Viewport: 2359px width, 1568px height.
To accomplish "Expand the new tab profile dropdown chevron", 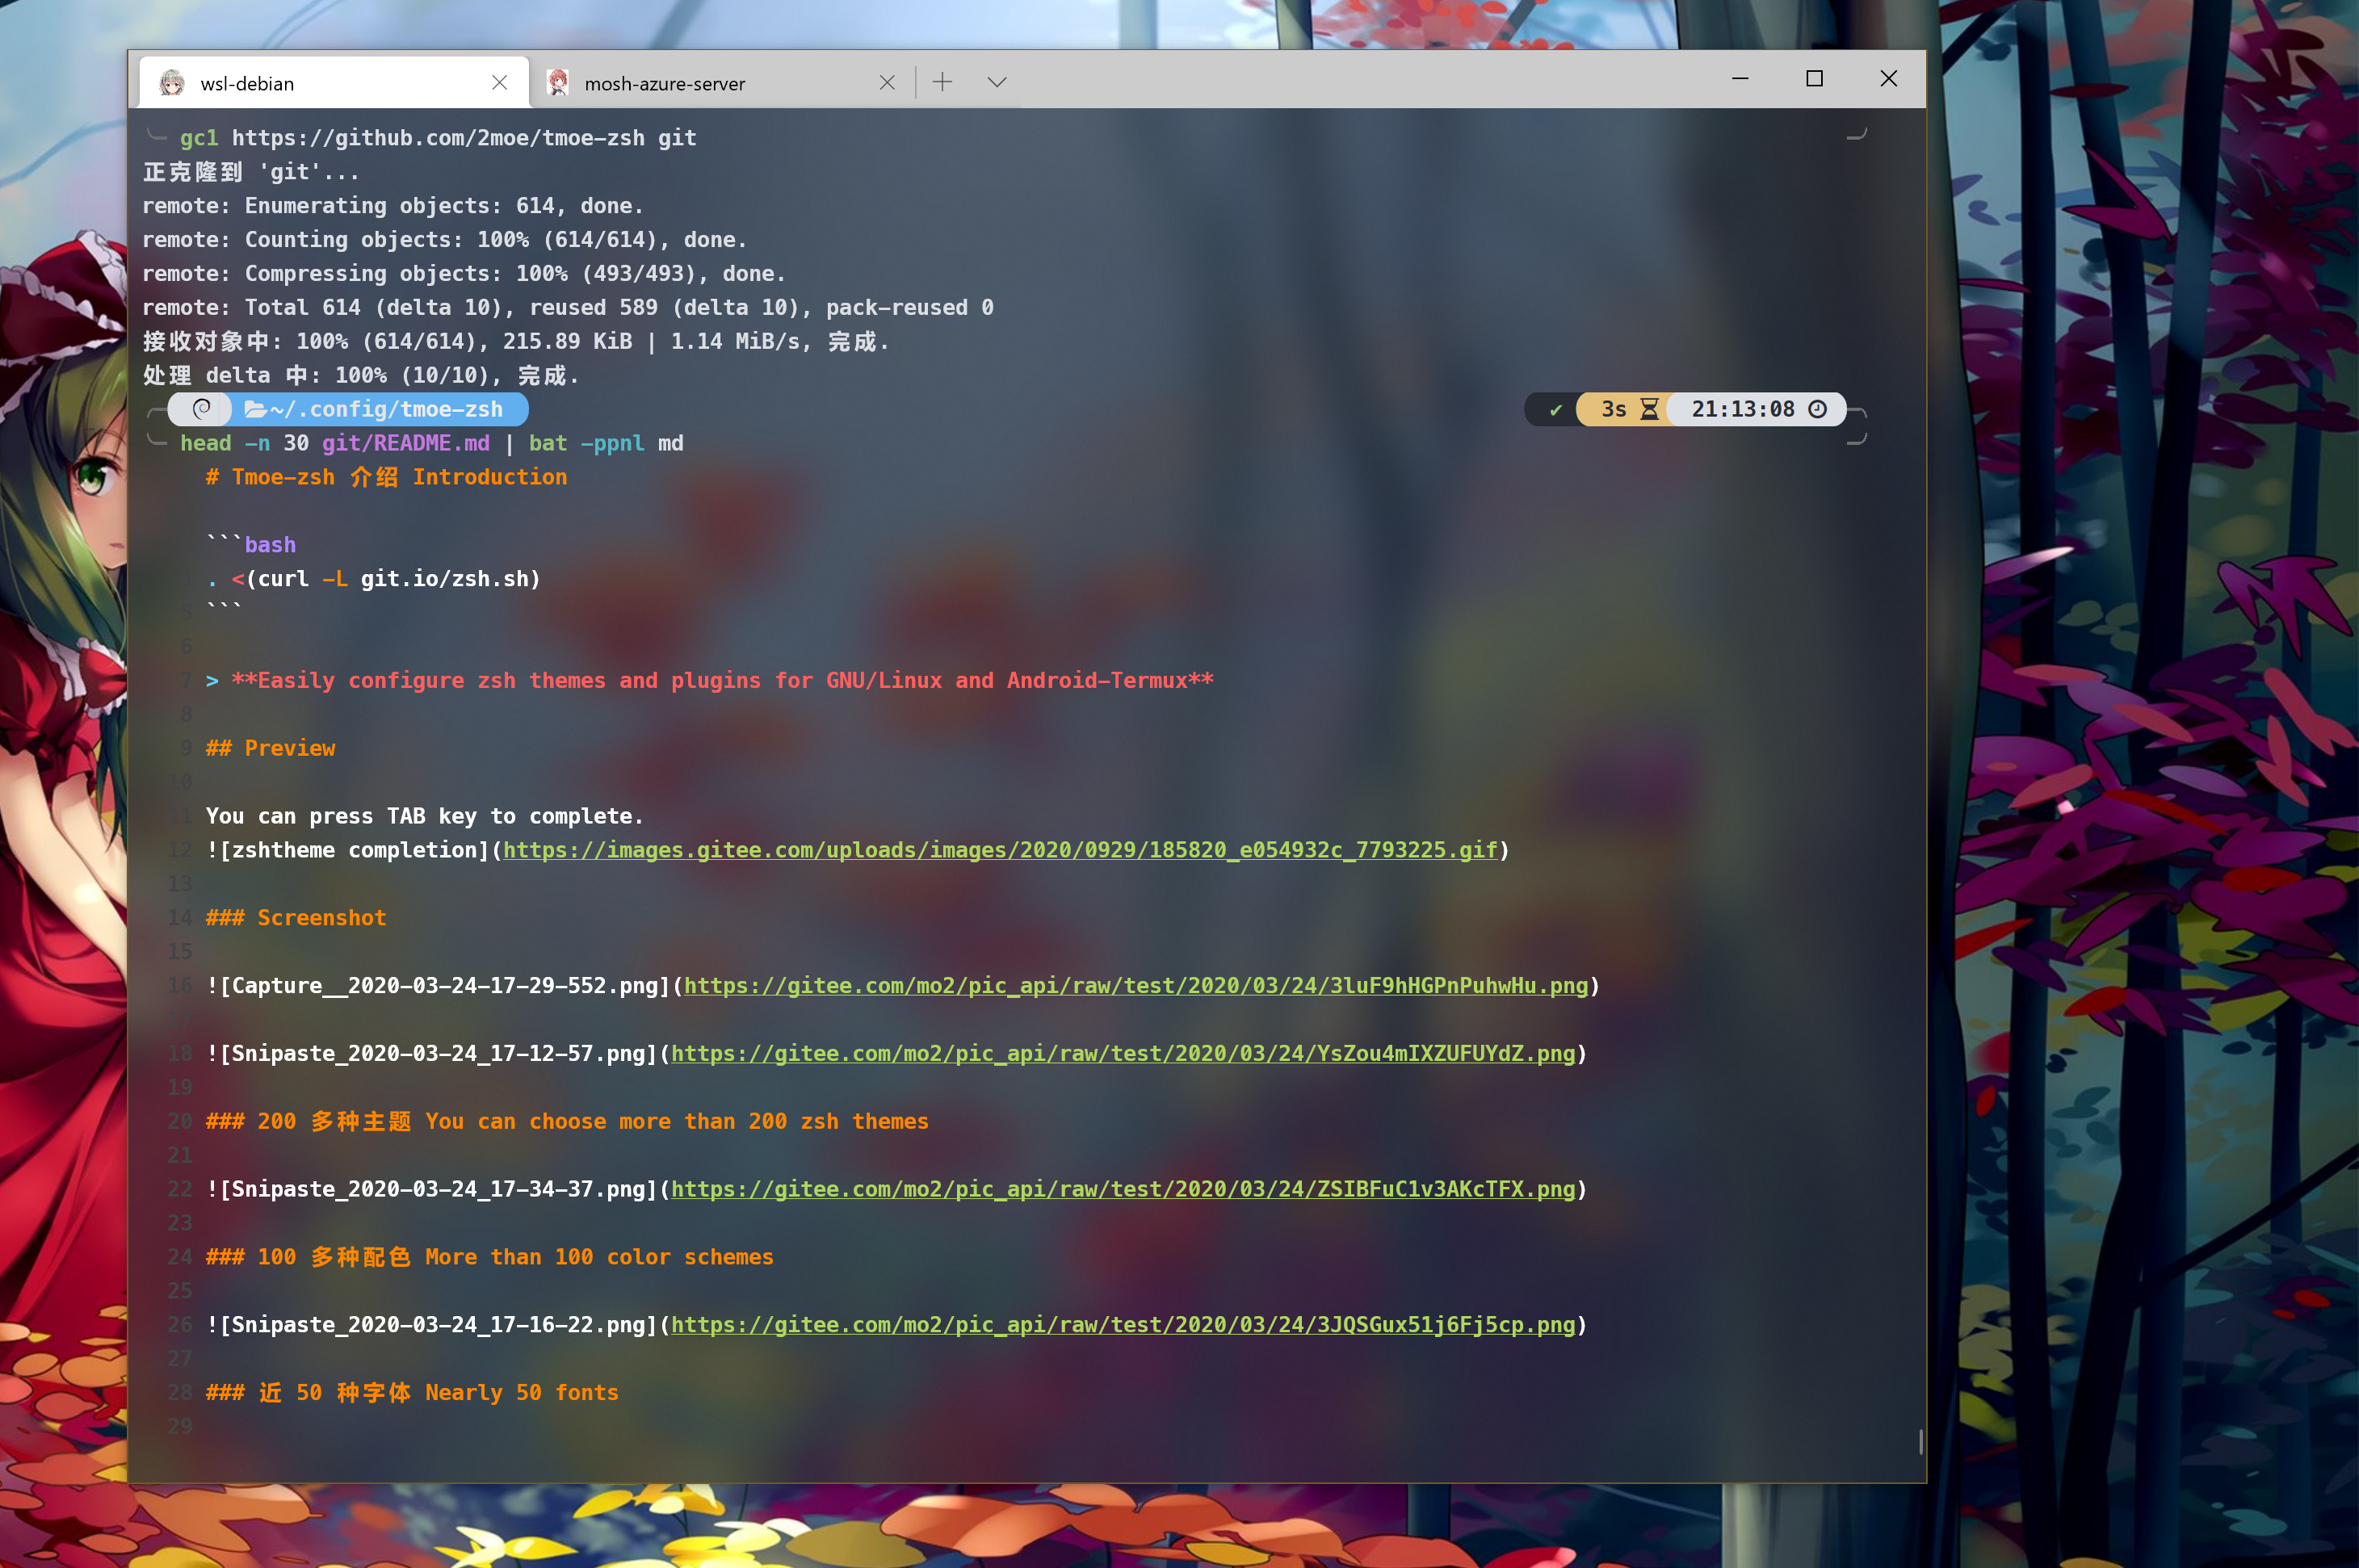I will 996,82.
